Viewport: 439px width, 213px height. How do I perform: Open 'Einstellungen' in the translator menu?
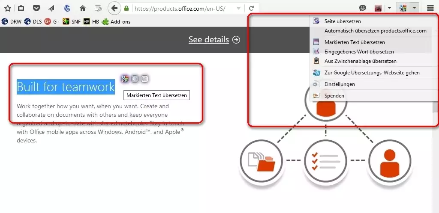point(340,84)
